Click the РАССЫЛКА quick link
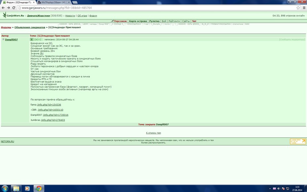 (x=134, y=24)
